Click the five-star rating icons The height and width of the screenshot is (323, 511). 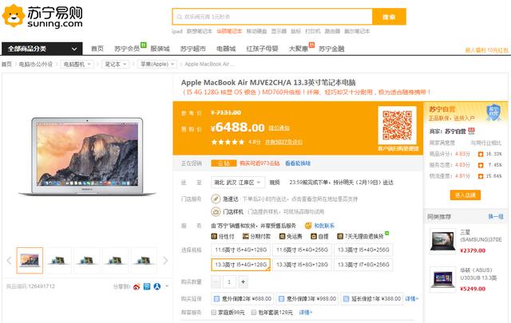pos(228,142)
